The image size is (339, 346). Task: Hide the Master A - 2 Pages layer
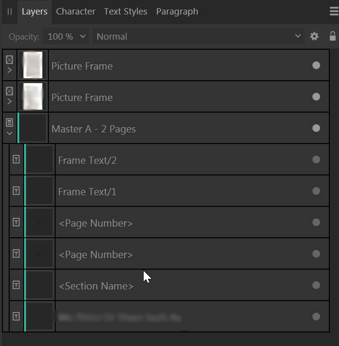[x=316, y=128]
